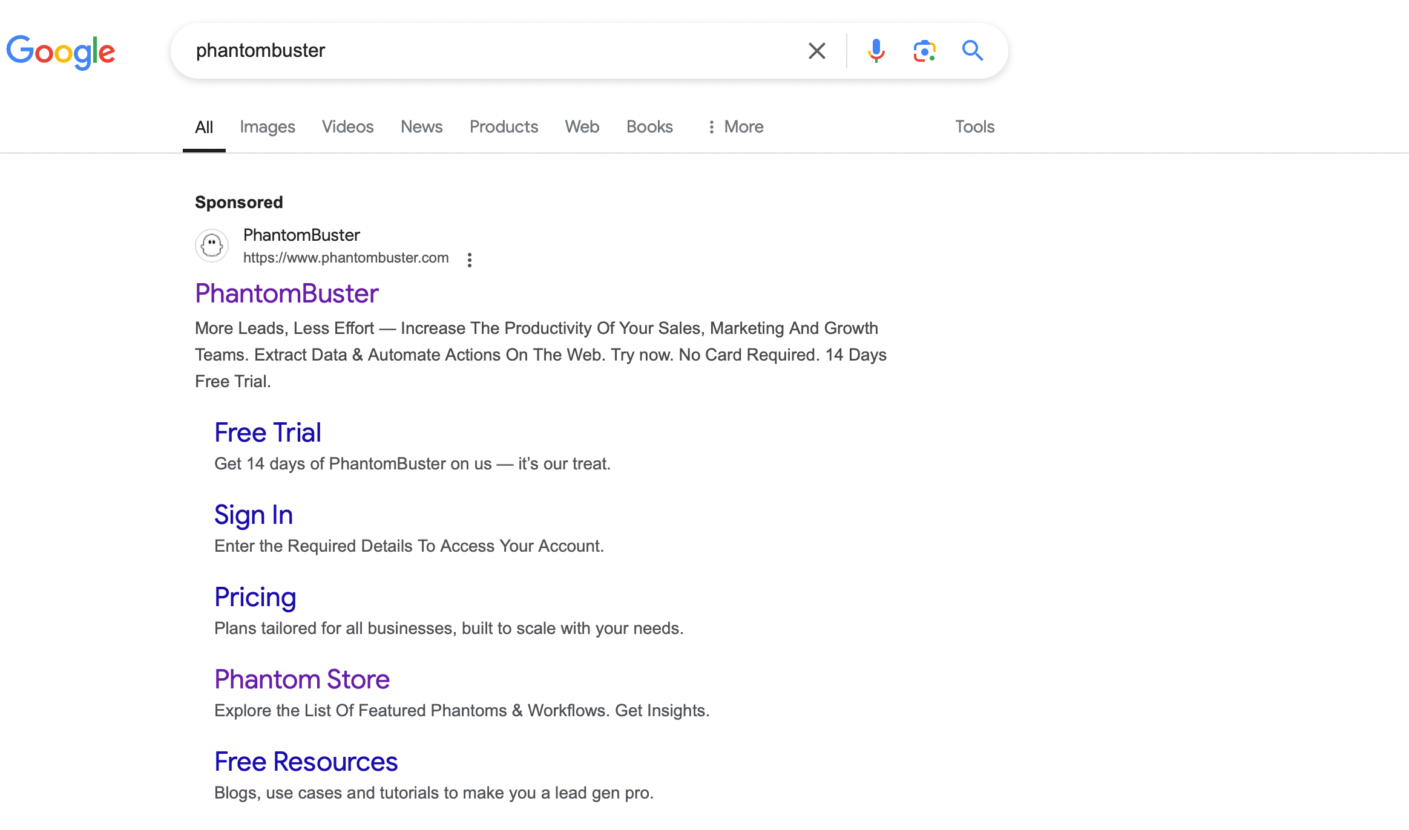Image resolution: width=1409 pixels, height=830 pixels.
Task: Open Google Lens image search
Action: tap(924, 51)
